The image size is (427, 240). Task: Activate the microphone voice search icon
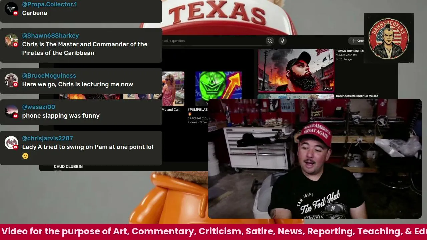pos(282,41)
